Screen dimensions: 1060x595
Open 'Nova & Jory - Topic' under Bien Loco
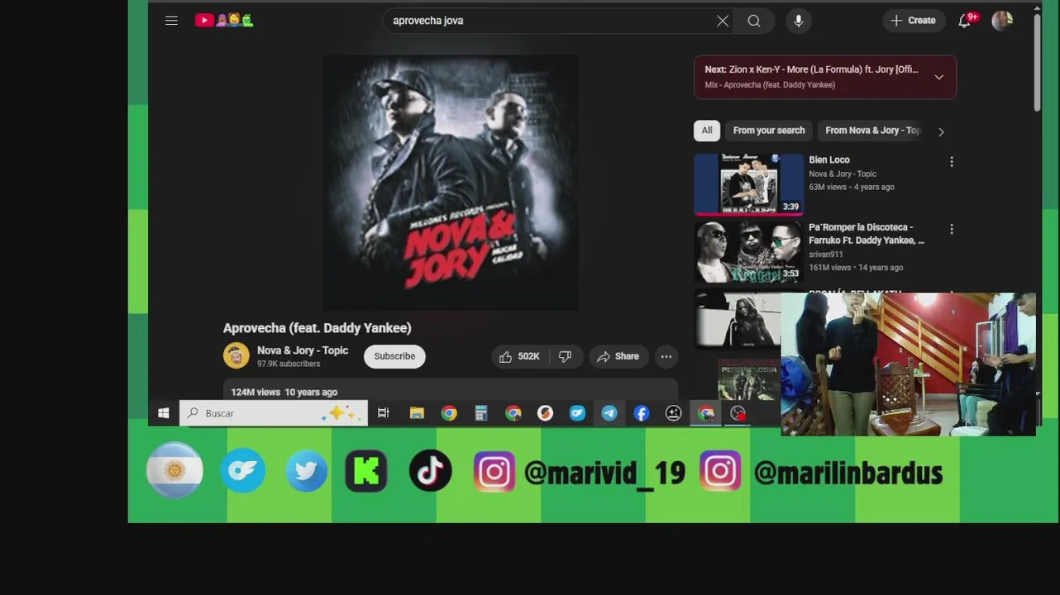pos(843,174)
